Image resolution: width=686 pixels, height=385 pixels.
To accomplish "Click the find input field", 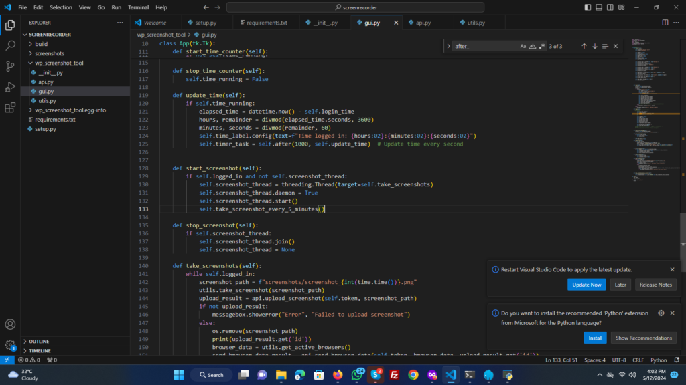I will (484, 46).
